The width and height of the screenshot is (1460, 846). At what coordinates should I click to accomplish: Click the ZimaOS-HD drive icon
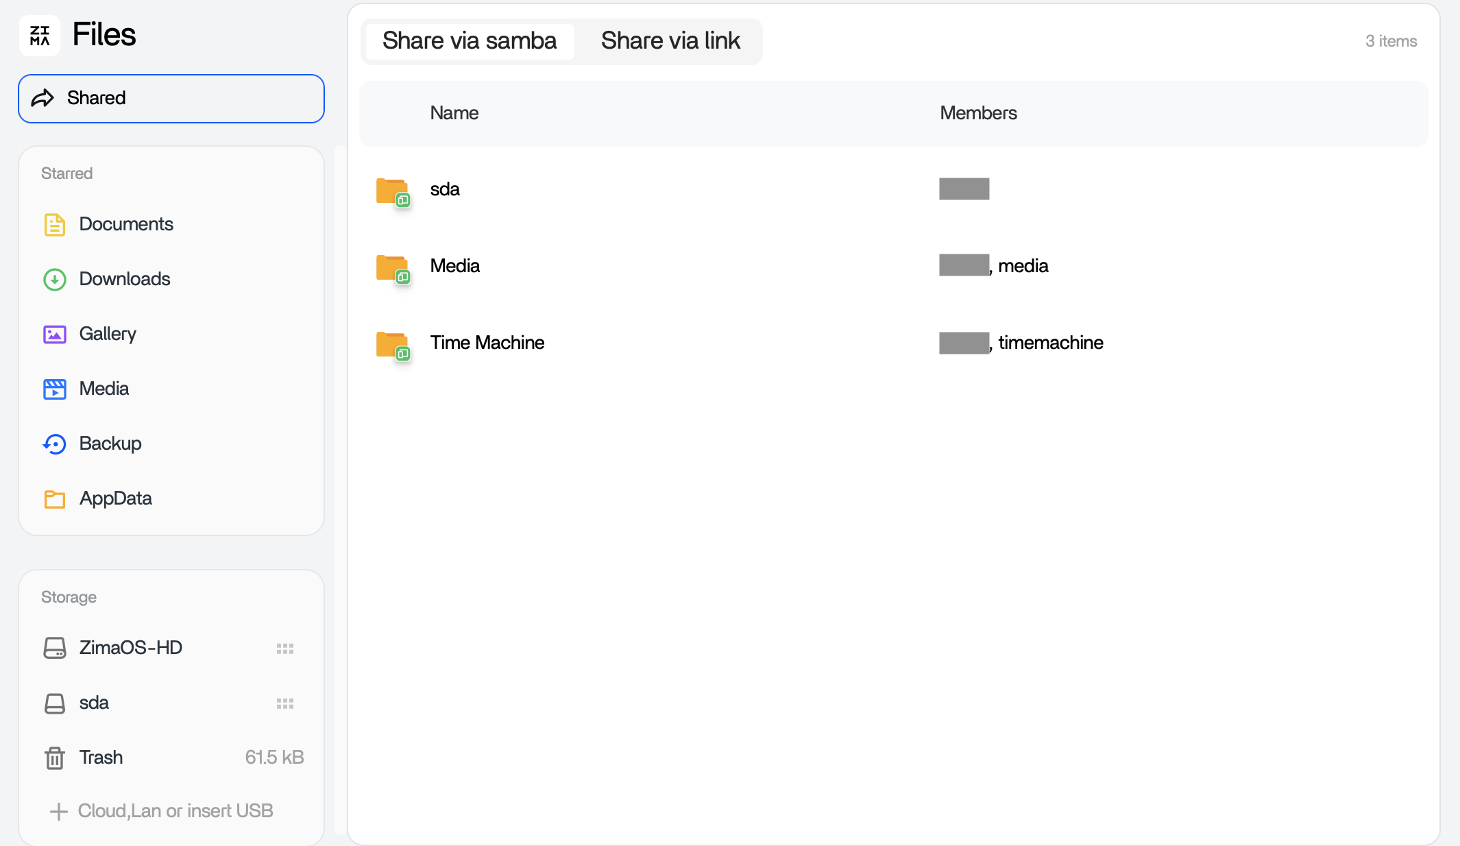55,648
